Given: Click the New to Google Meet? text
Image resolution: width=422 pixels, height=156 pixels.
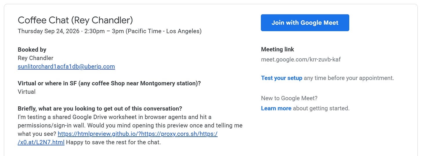Looking at the screenshot, I should (289, 98).
